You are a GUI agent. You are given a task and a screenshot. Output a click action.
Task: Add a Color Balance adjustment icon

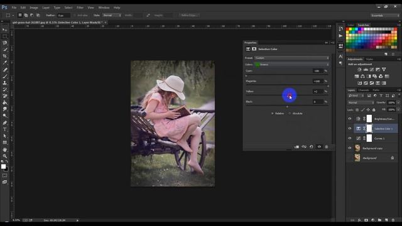(x=362, y=77)
